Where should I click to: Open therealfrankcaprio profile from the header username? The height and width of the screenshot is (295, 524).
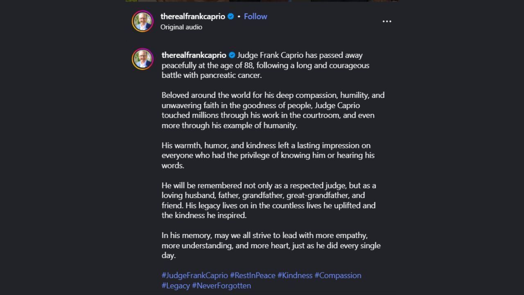click(x=193, y=16)
